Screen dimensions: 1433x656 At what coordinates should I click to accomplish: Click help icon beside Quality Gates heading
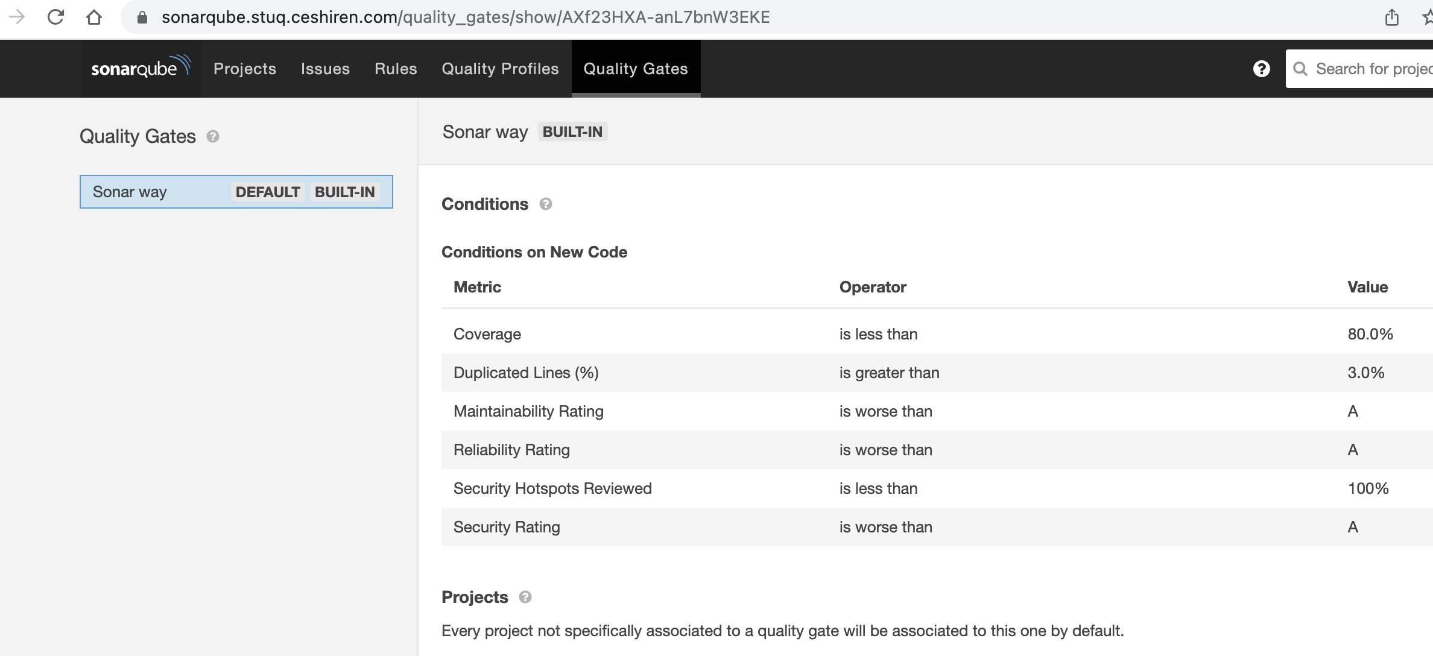(x=212, y=136)
